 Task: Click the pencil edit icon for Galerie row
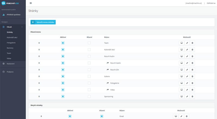(x=187, y=76)
